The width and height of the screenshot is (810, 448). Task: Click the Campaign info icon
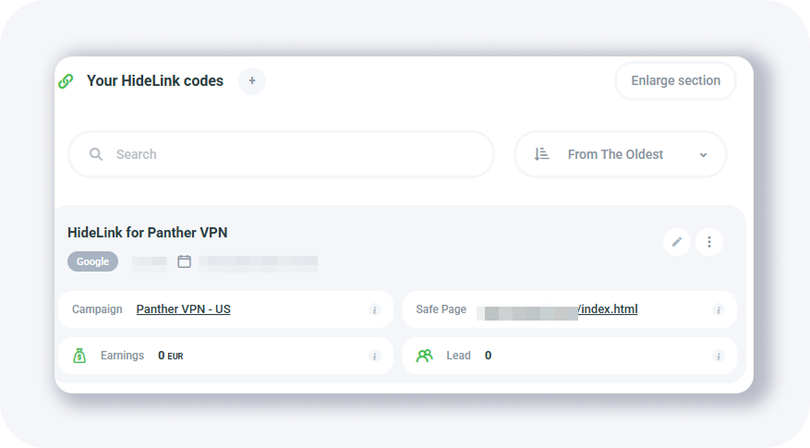(375, 309)
